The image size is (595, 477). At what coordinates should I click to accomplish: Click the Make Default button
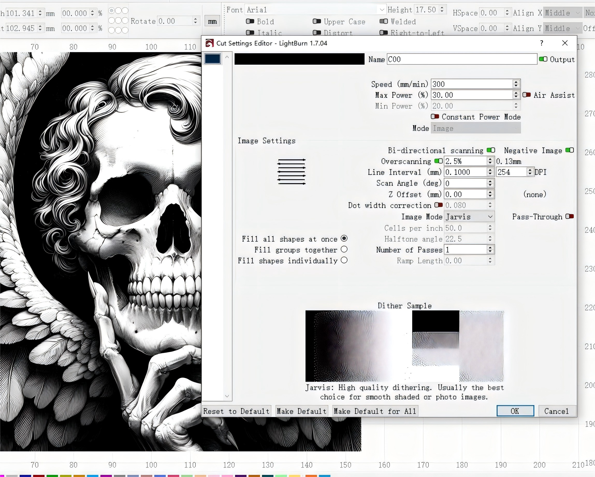coord(302,411)
